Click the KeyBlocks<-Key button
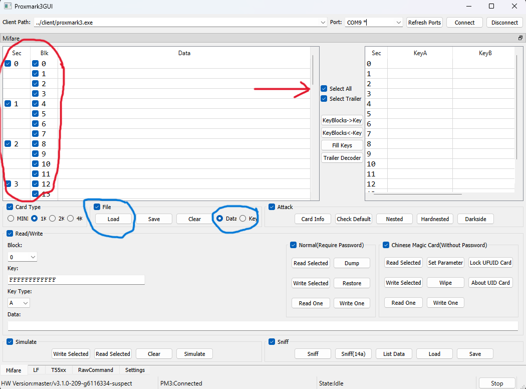This screenshot has height=389, width=526. 342,133
